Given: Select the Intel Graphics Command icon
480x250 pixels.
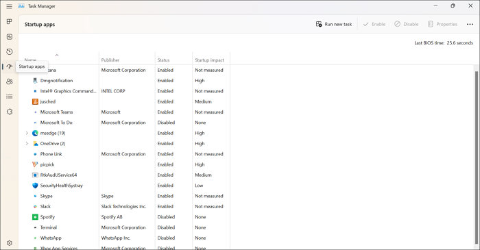Looking at the screenshot, I should (35, 91).
